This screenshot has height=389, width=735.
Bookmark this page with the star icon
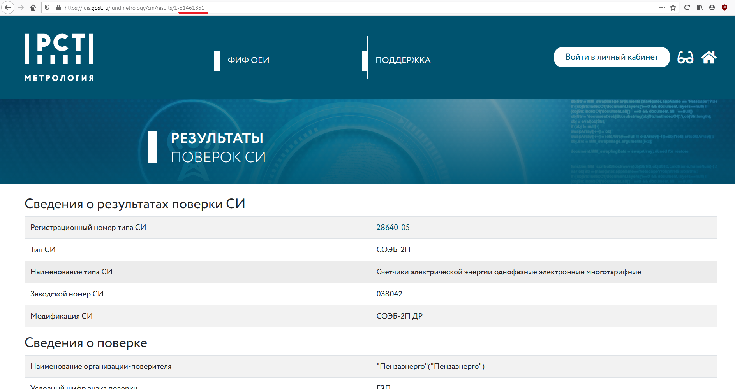tap(673, 7)
